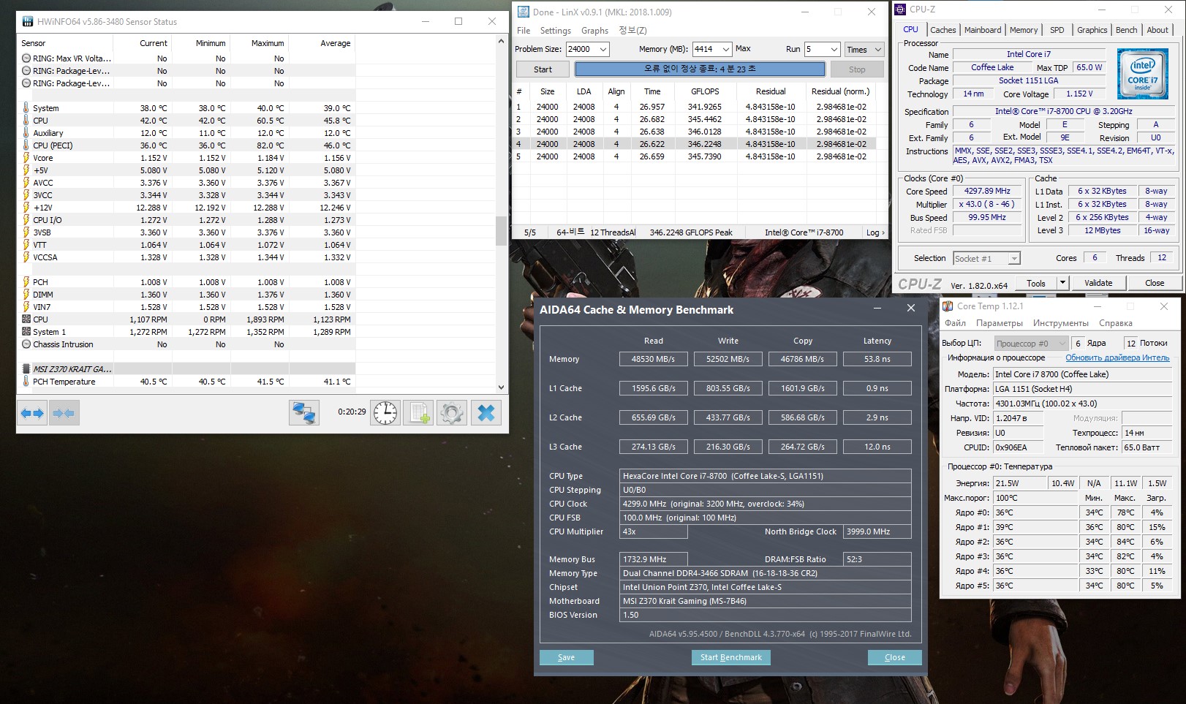Click the Memory Read value 48530 MB/s

pyautogui.click(x=654, y=359)
